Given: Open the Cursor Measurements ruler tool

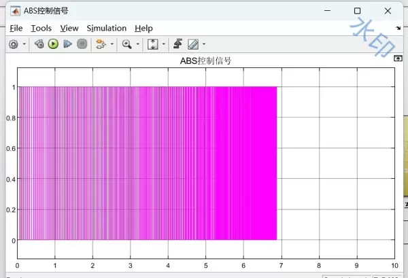Looking at the screenshot, I should click(x=192, y=44).
